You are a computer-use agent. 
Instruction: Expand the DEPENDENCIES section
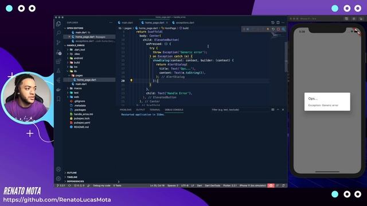[75, 181]
